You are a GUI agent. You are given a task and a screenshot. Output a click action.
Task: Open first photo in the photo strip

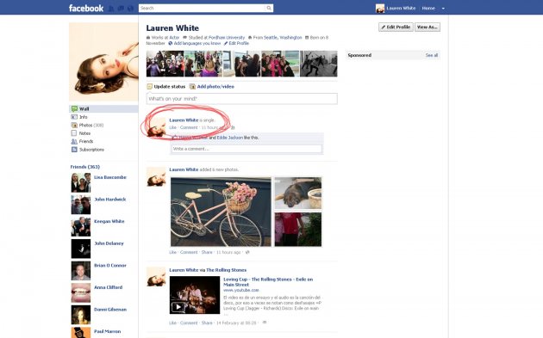point(165,64)
